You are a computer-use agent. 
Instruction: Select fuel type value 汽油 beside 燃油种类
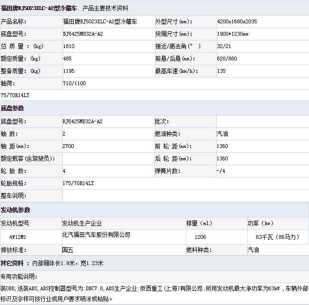(x=222, y=134)
